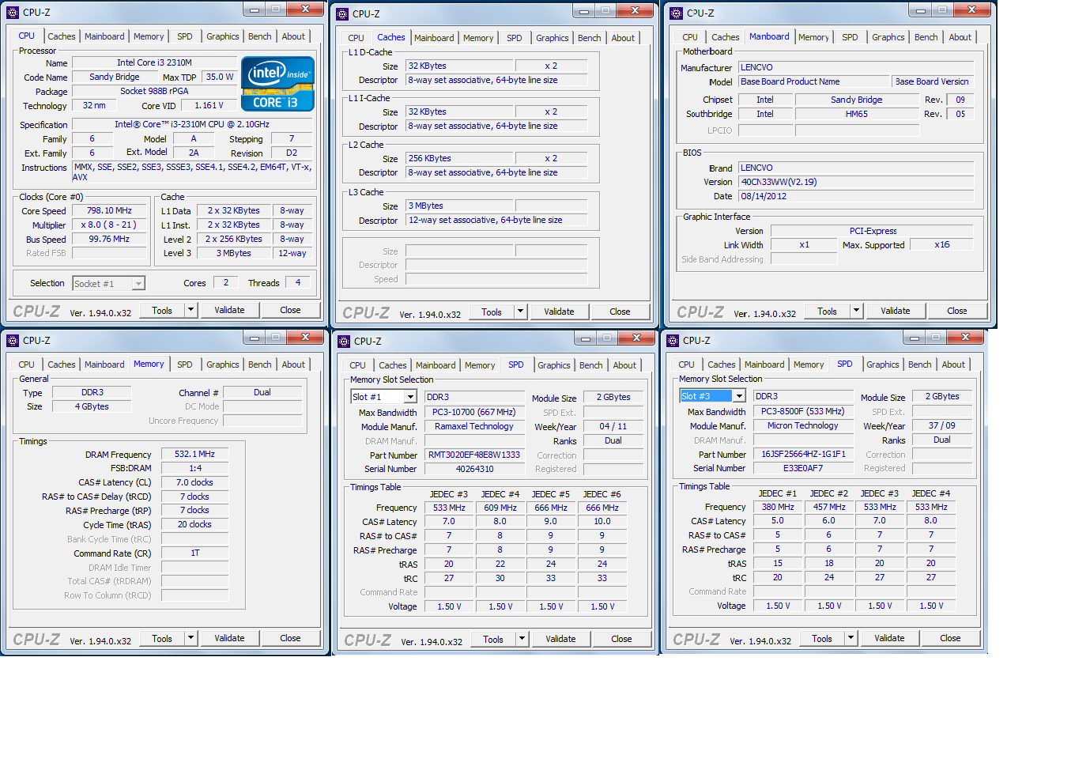Click the BIOS version "40CN33WW(V2.19)"
The width and height of the screenshot is (1075, 778).
(856, 182)
